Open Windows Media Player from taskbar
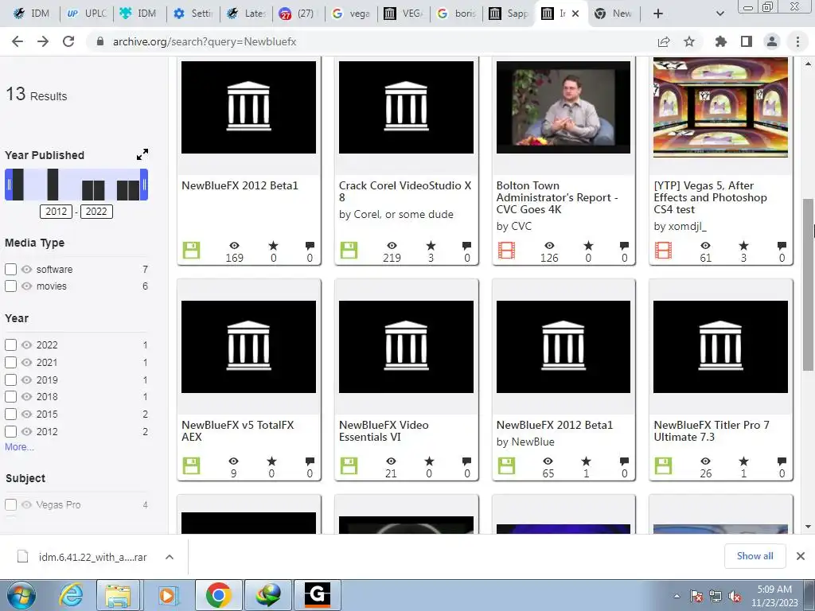The width and height of the screenshot is (815, 611). pos(167,595)
